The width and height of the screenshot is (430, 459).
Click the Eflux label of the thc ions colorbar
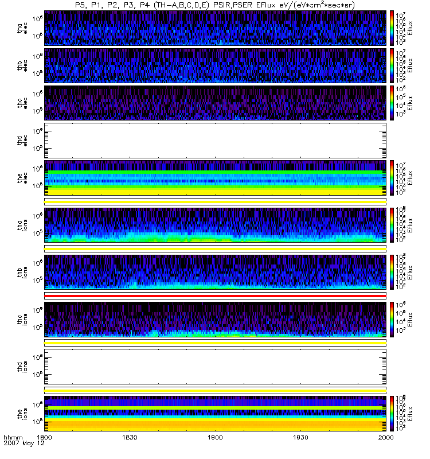tap(410, 320)
